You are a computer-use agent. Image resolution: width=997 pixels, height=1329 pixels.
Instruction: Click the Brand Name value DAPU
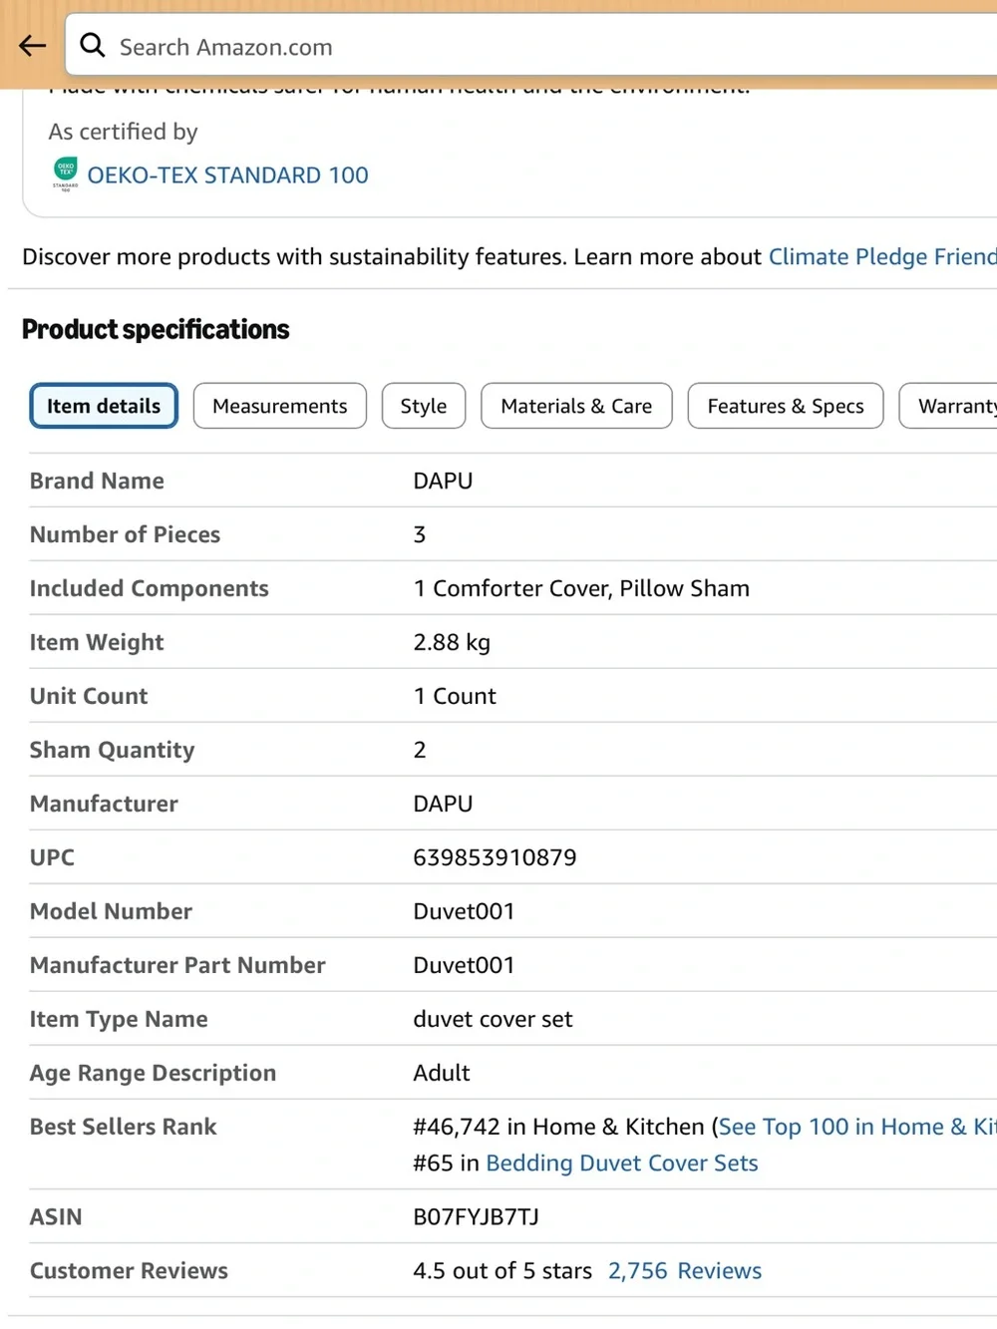pyautogui.click(x=443, y=481)
